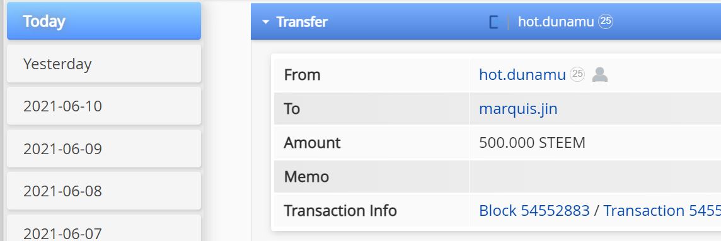Click the empty Memo value cell
This screenshot has width=721, height=241.
point(595,177)
